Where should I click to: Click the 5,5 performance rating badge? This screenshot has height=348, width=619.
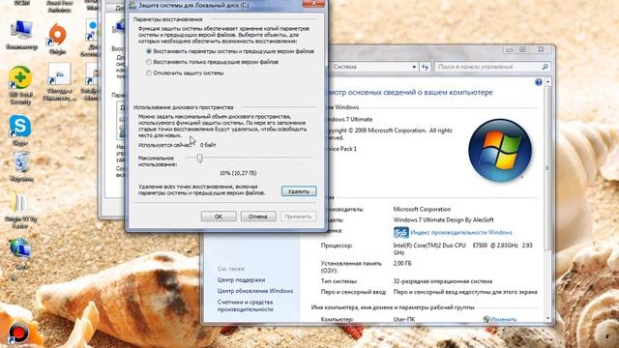tap(400, 232)
